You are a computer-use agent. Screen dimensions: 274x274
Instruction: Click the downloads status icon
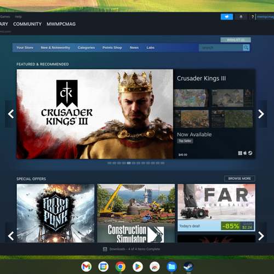105,249
